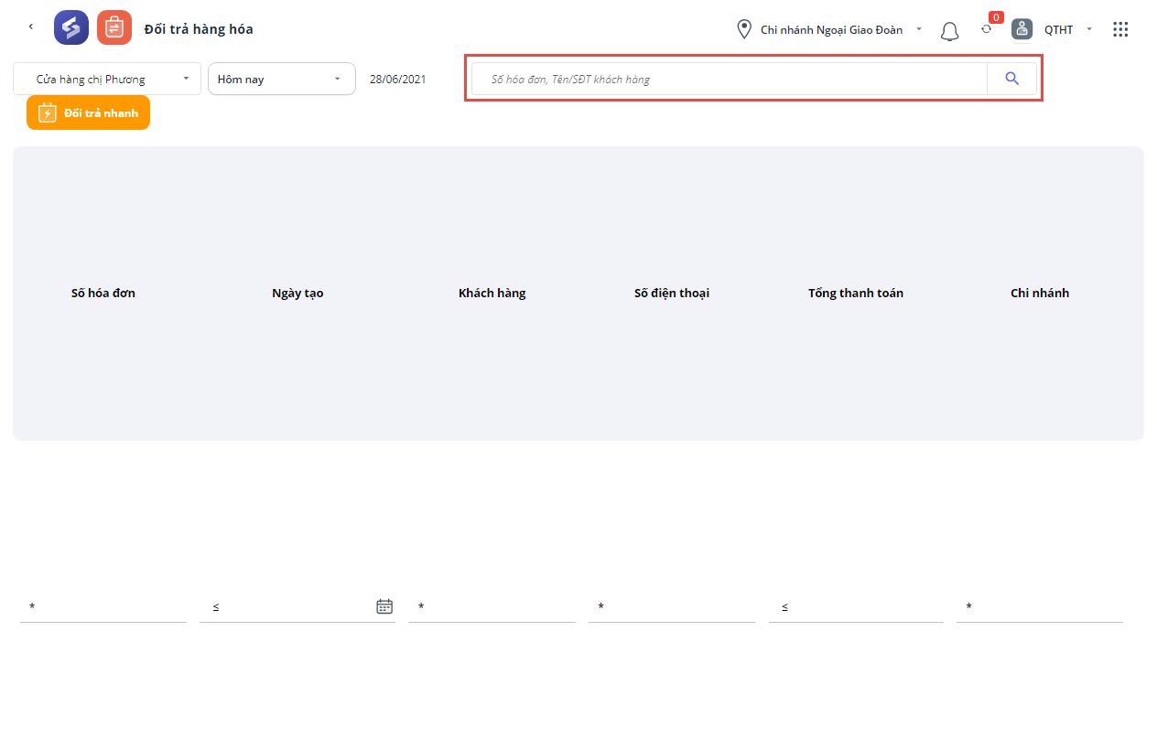Click the location pin icon

click(744, 29)
